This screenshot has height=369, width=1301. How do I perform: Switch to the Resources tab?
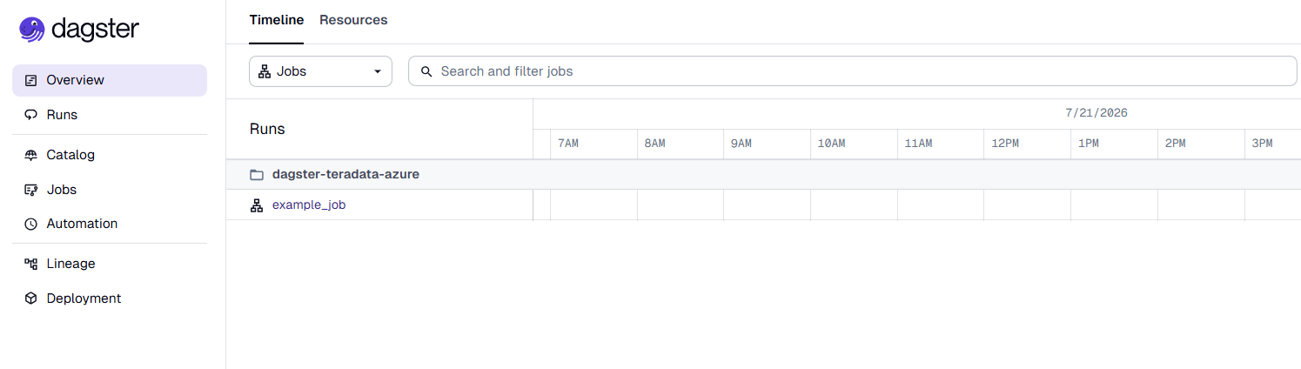[353, 20]
